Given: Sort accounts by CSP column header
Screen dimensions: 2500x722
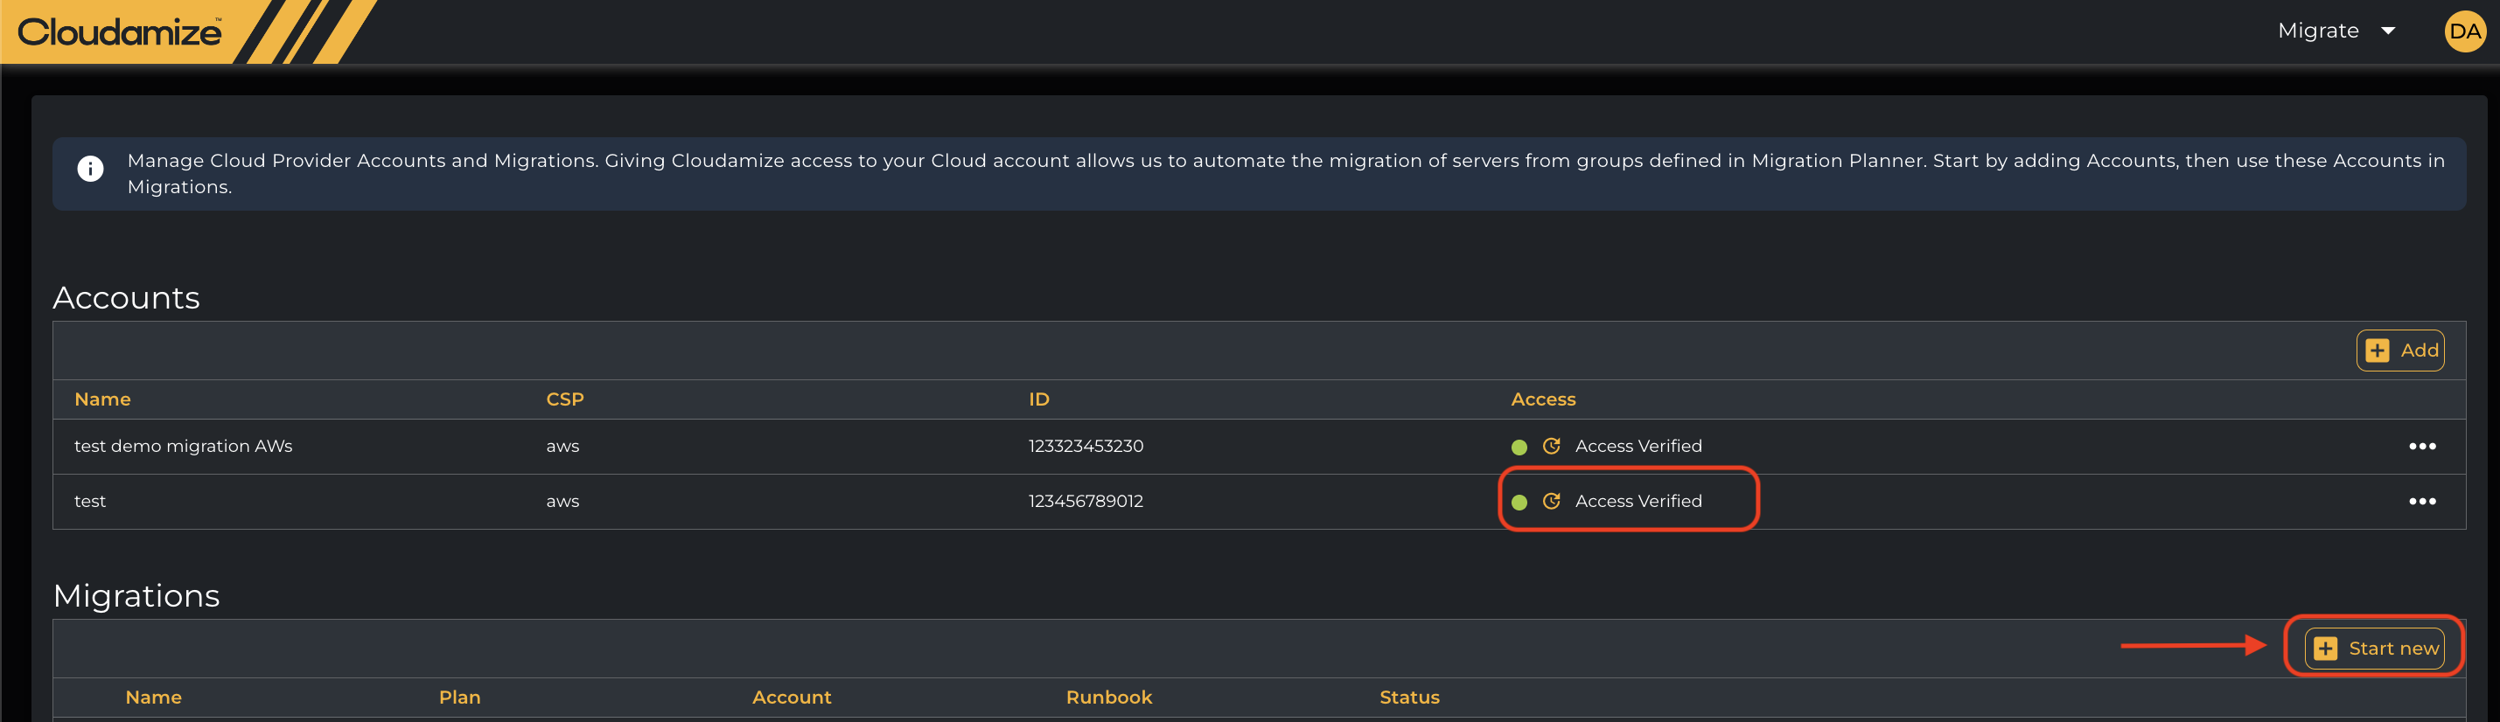Looking at the screenshot, I should tap(564, 399).
